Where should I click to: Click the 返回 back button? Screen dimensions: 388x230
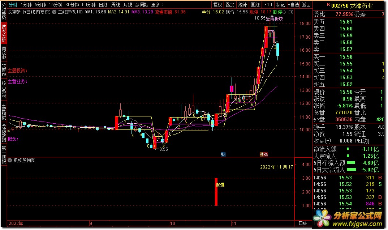click(306, 5)
